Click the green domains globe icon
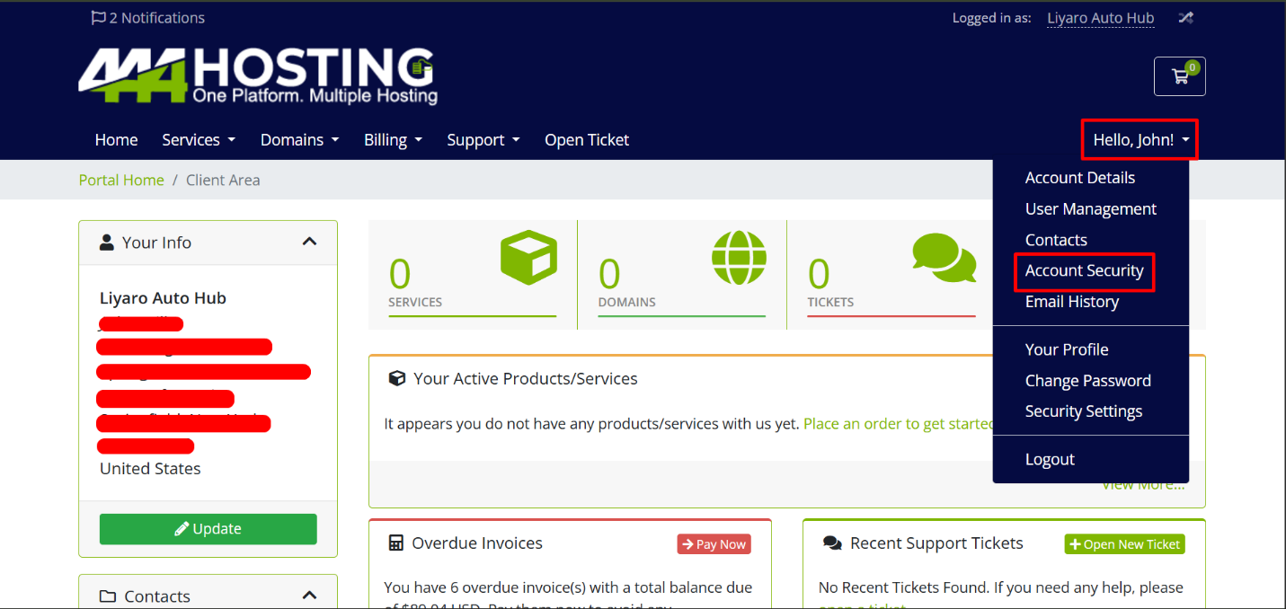Viewport: 1286px width, 609px height. (x=739, y=257)
